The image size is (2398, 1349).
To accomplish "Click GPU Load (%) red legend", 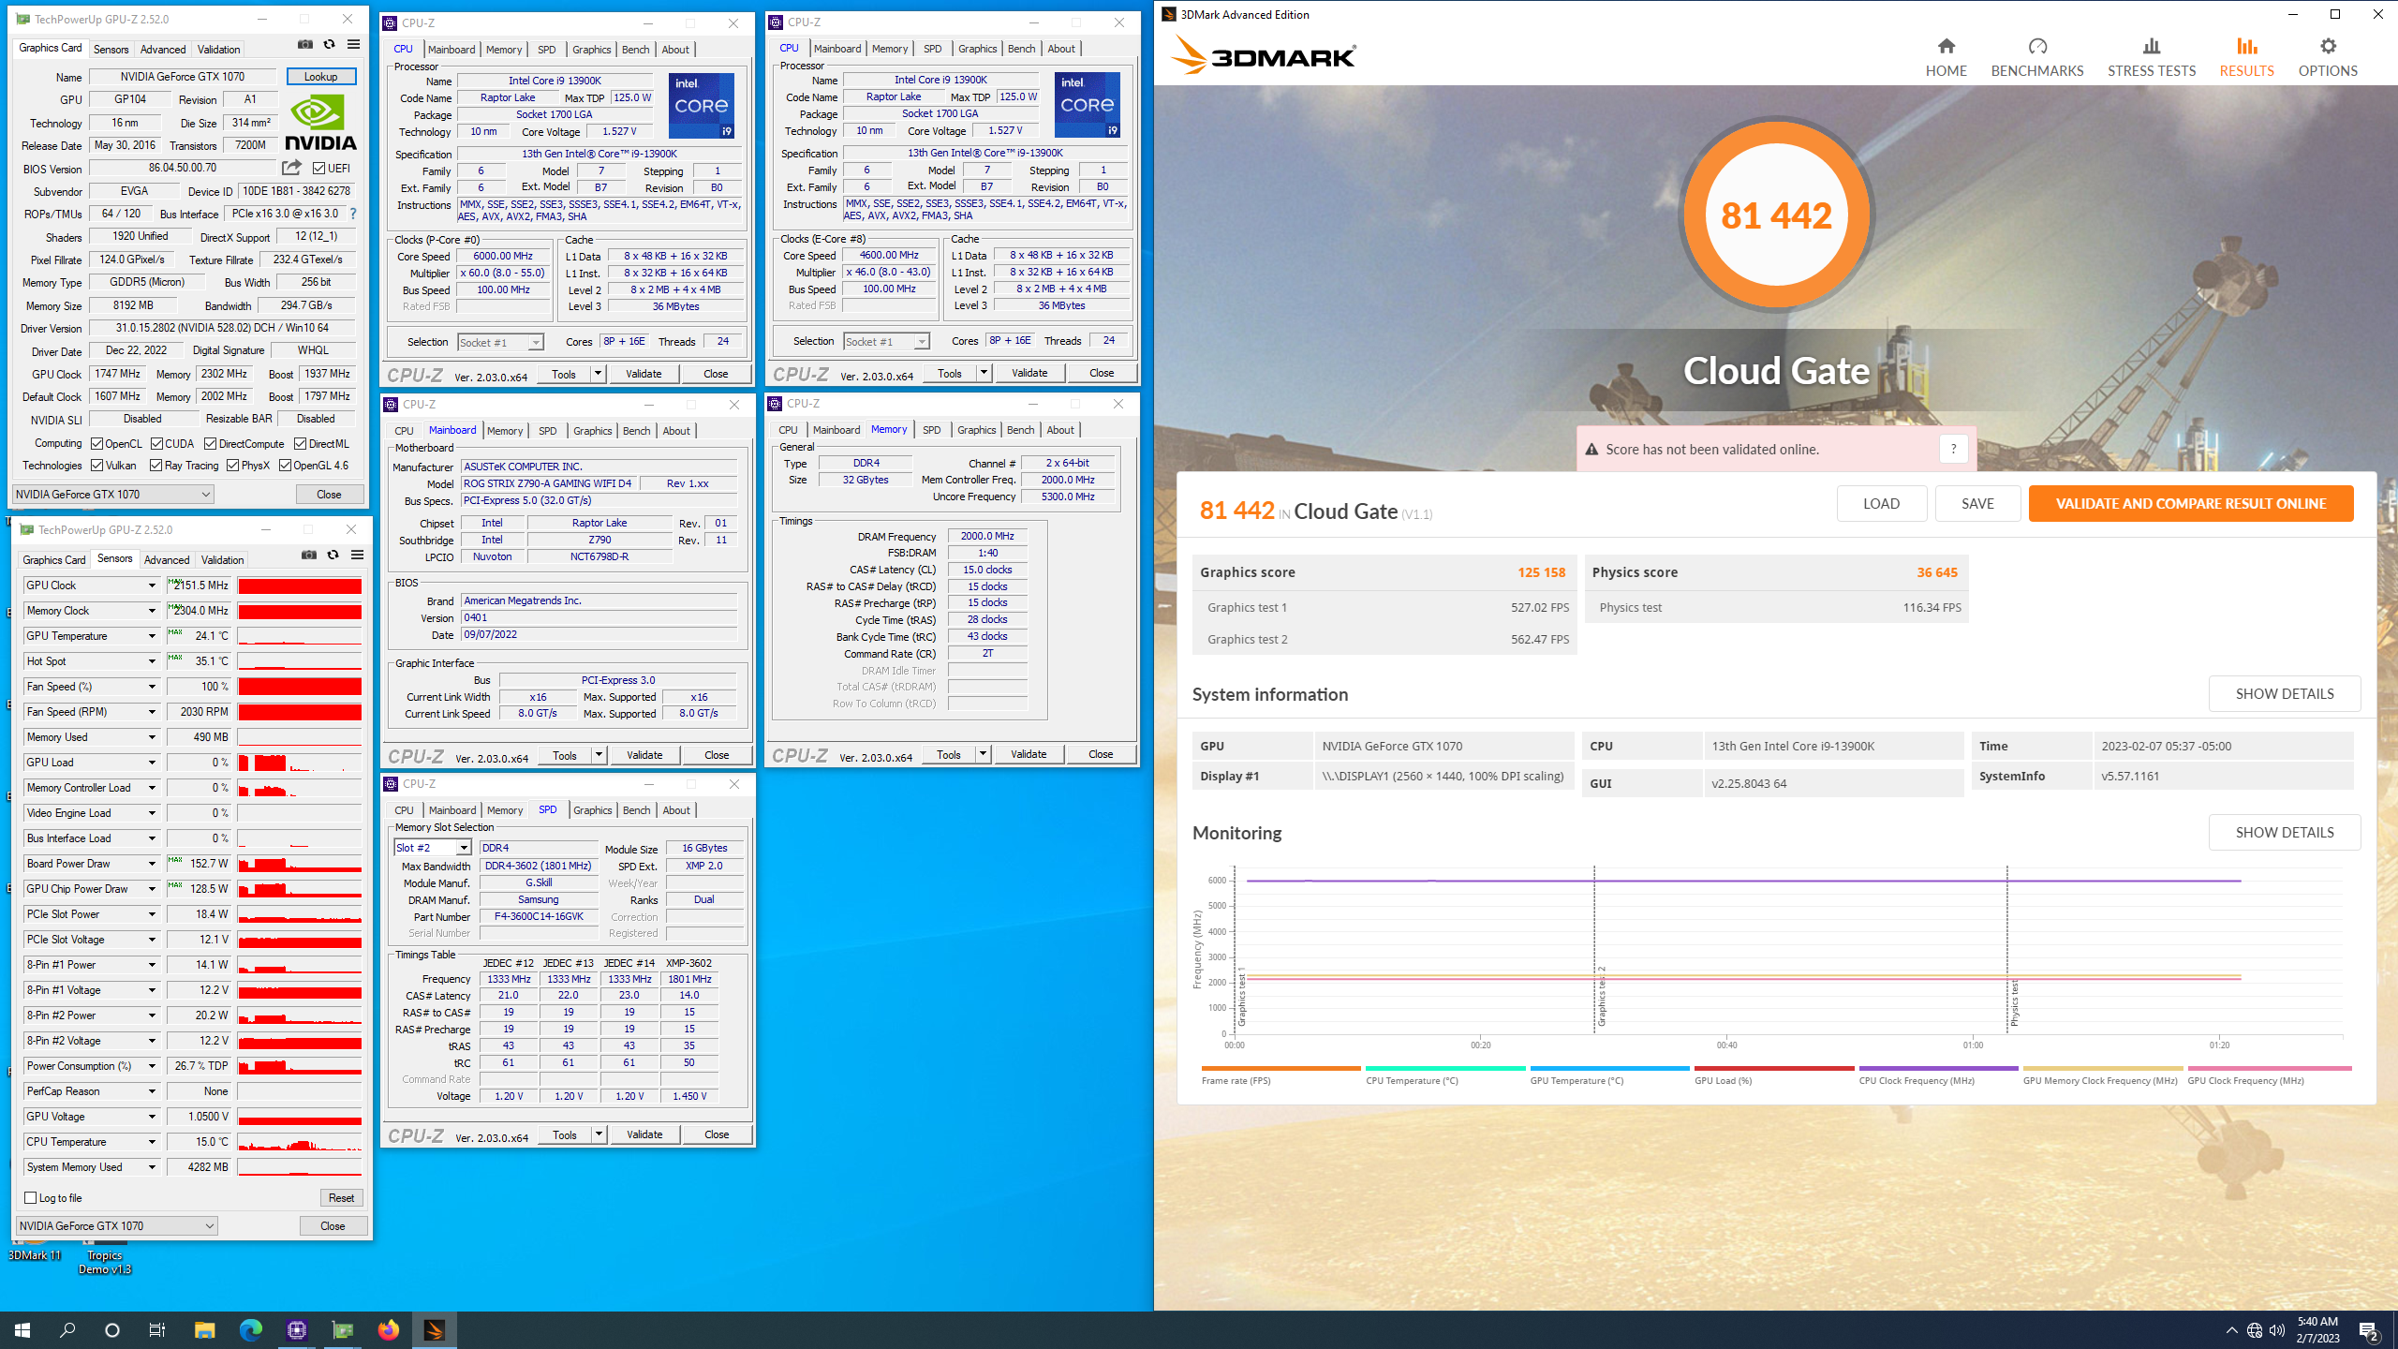I will pos(1773,1075).
